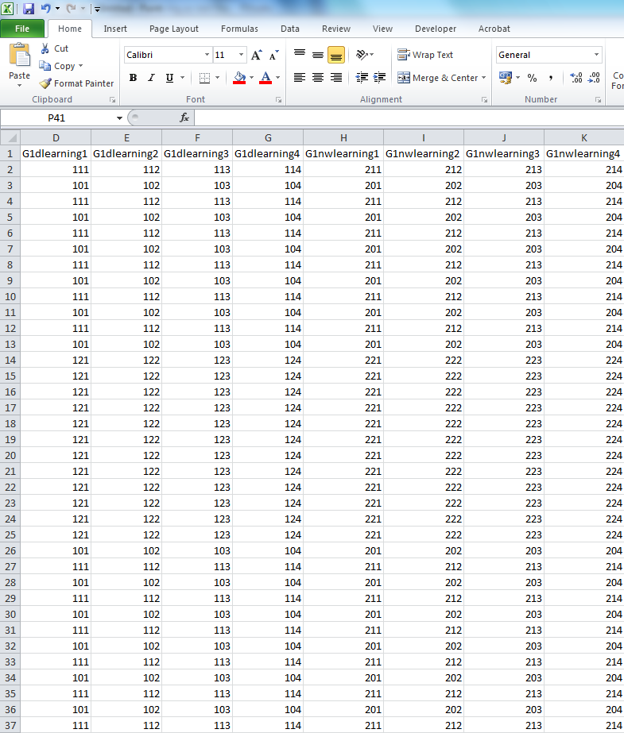Toggle Bold formatting

pos(133,78)
